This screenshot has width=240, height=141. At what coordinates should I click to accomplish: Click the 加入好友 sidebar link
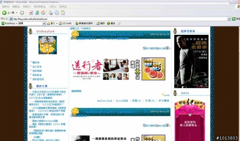point(37,67)
